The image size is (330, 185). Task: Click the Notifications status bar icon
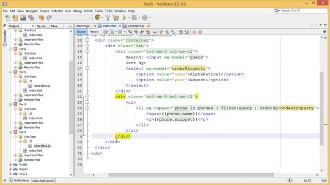point(11,180)
